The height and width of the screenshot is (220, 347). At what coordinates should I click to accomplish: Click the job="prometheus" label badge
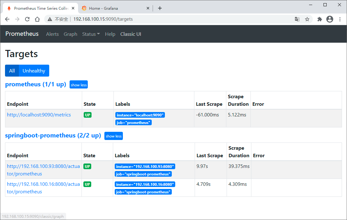[134, 122]
